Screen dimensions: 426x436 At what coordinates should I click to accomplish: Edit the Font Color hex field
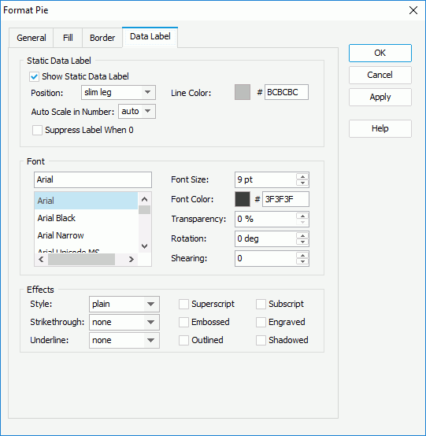coord(286,199)
